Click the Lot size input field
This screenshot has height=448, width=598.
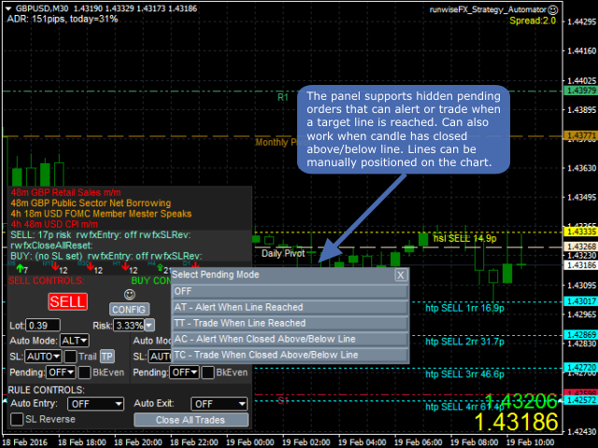(42, 325)
